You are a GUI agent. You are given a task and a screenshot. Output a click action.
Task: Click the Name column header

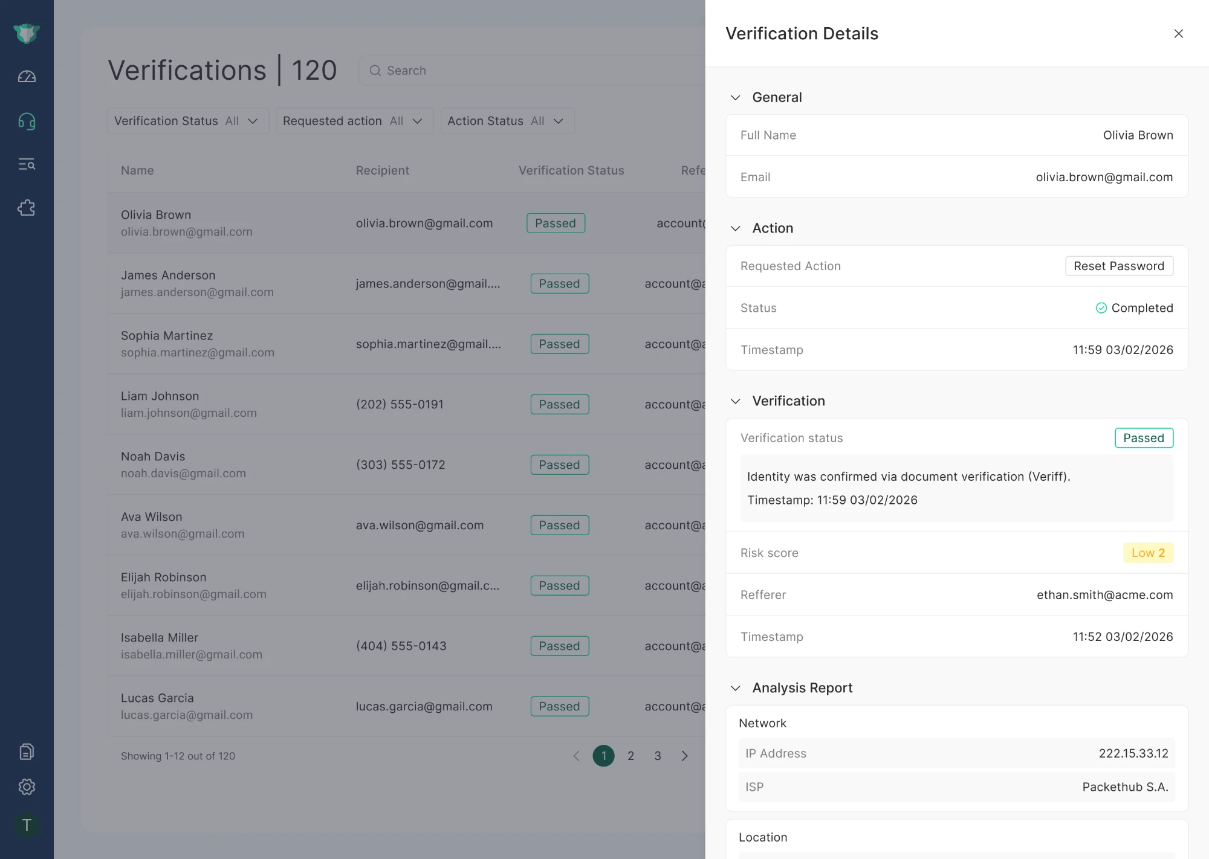(x=137, y=170)
